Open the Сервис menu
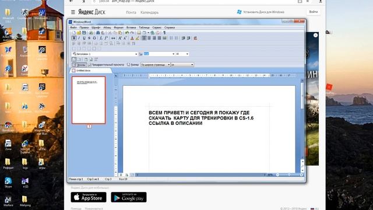 157,27
